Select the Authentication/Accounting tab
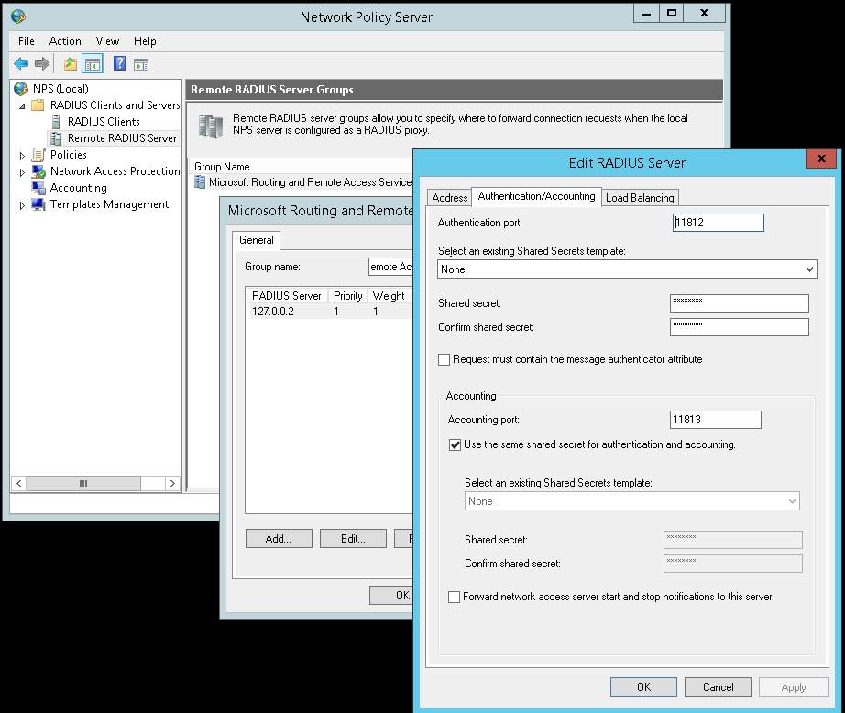 (x=536, y=196)
